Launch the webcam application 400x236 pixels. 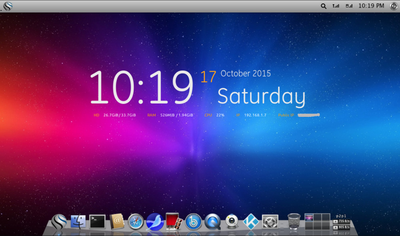pos(232,220)
